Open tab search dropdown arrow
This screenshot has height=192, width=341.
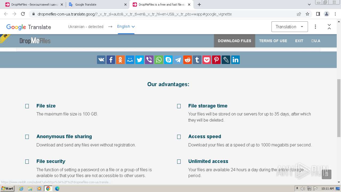point(309,5)
